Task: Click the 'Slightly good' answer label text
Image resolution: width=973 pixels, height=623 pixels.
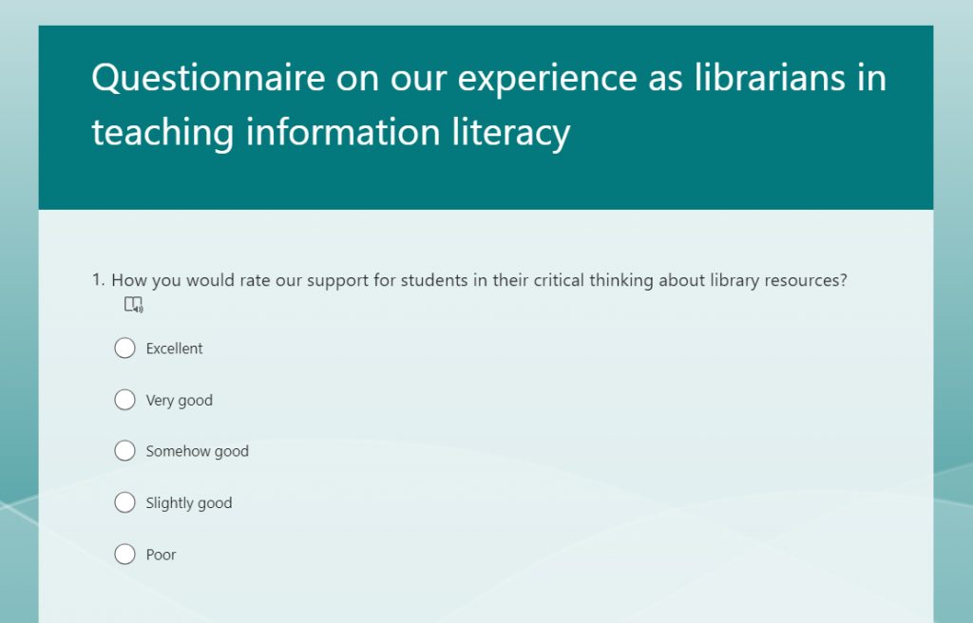Action: [189, 503]
